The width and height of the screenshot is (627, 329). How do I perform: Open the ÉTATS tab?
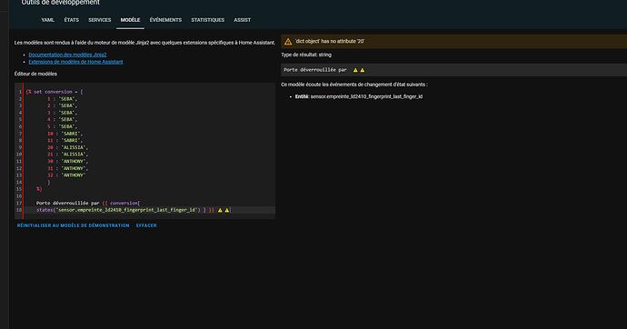point(72,20)
